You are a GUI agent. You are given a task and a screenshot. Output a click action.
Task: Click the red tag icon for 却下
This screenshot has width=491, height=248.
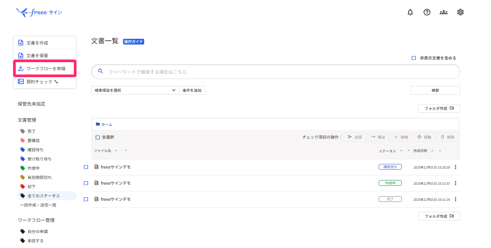(x=23, y=187)
